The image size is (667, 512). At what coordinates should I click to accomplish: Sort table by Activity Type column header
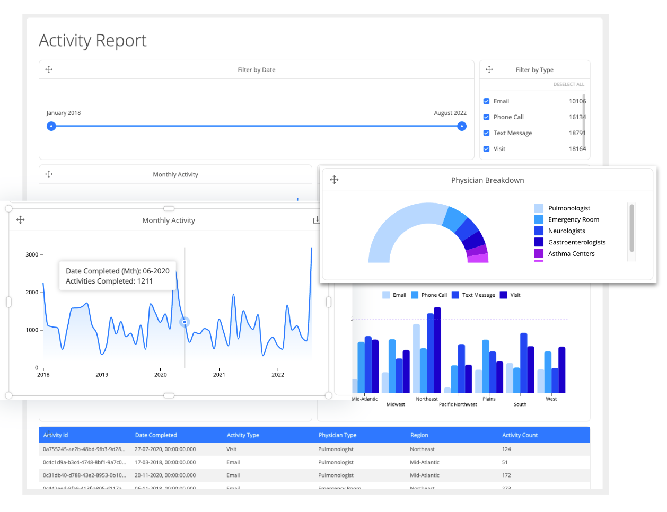click(x=243, y=435)
